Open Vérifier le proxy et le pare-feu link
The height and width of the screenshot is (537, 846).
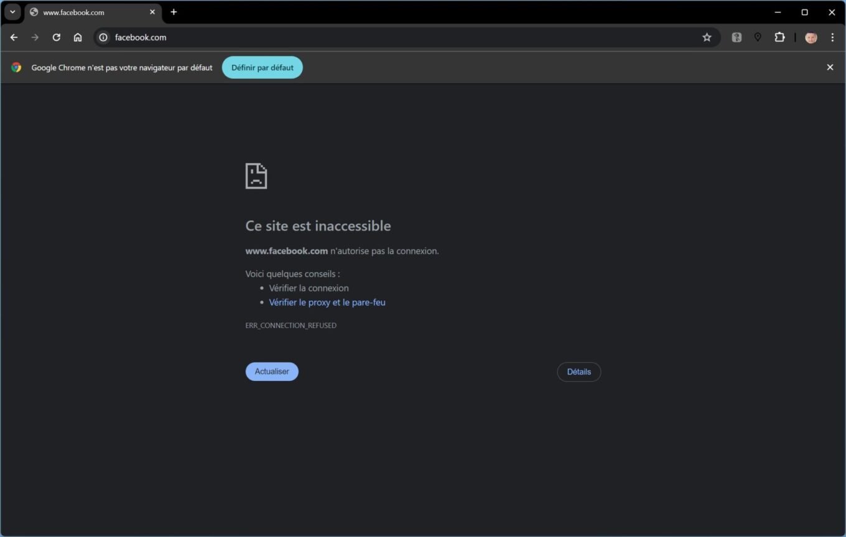(327, 302)
